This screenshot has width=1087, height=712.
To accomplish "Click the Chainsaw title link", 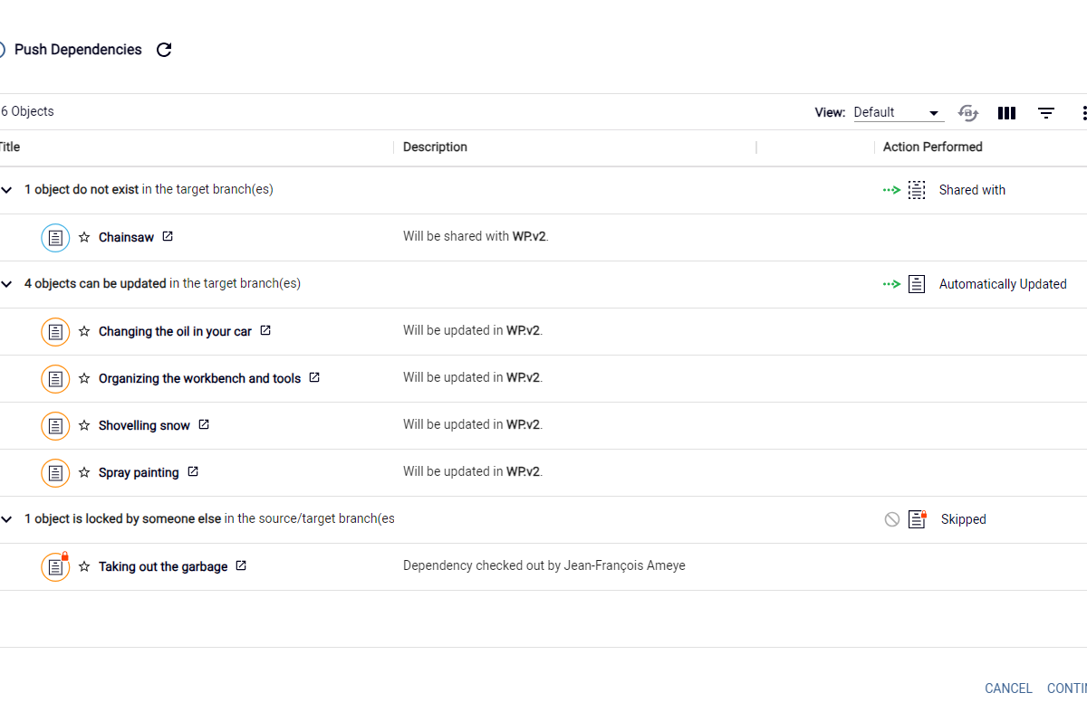I will click(x=126, y=237).
